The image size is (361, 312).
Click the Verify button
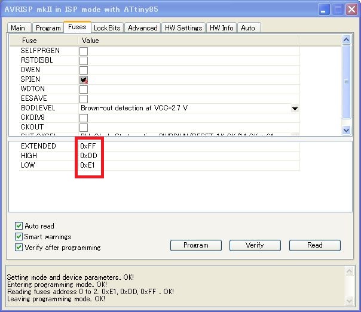255,245
